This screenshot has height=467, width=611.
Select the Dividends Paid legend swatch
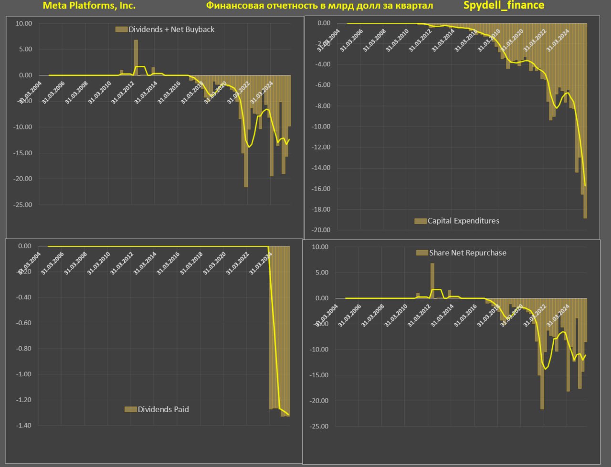tap(130, 410)
